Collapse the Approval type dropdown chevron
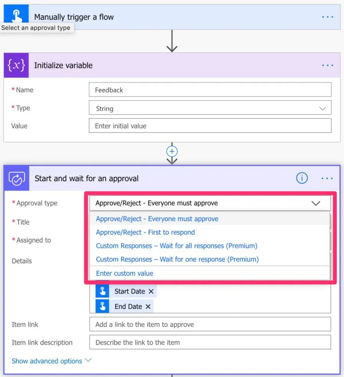 click(x=316, y=203)
